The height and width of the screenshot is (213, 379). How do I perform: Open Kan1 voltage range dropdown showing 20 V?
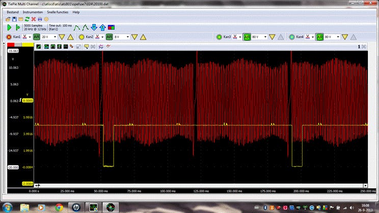[x=48, y=37]
